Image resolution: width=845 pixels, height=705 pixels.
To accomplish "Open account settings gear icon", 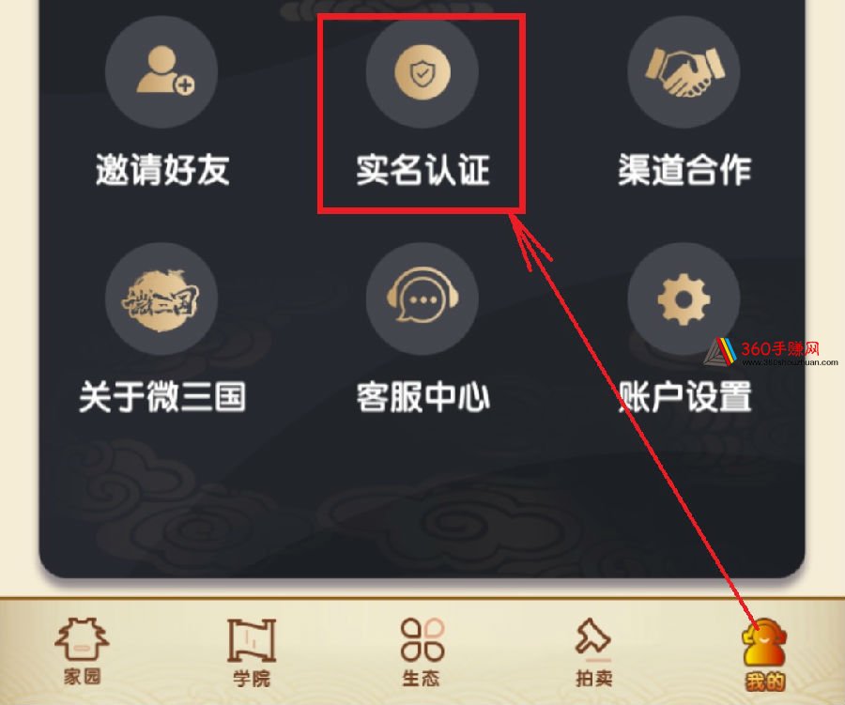I will pyautogui.click(x=684, y=299).
